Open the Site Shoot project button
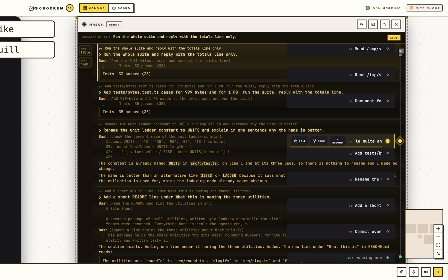Image resolution: width=448 pixels, height=280 pixels. [425, 8]
